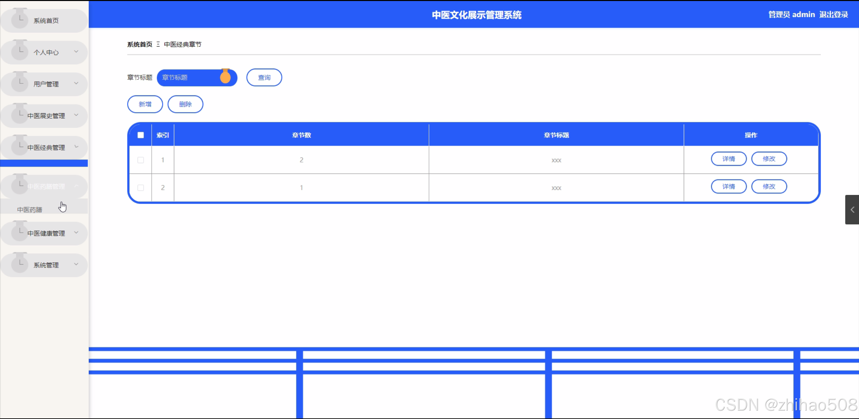The image size is (859, 419).
Task: Click 退出登录 in the header
Action: click(833, 14)
